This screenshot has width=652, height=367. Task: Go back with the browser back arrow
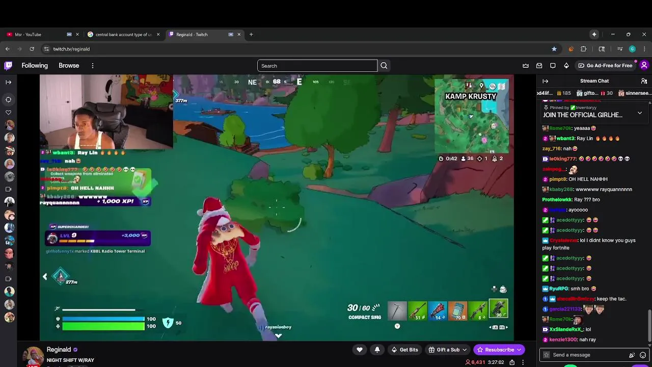(8, 49)
